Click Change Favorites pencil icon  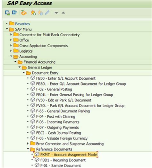click(47, 13)
